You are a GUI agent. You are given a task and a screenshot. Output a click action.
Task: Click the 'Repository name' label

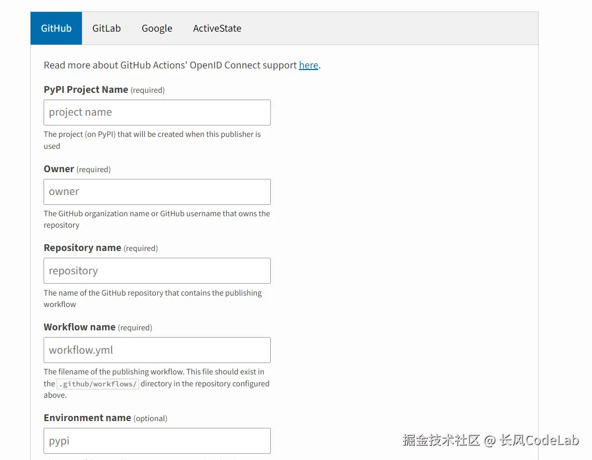(82, 248)
